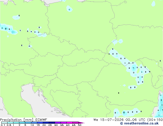Image resolution: width=163 pixels, height=126 pixels.
Task: Click the '35' legend scale label
Action: click(62, 125)
